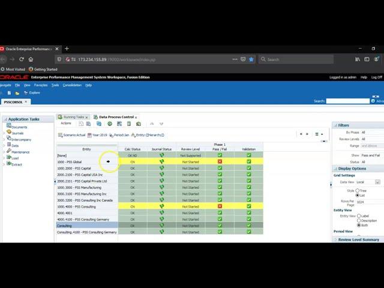Open the Most Visited bookmarks folder
The image size is (384, 288).
13,70
